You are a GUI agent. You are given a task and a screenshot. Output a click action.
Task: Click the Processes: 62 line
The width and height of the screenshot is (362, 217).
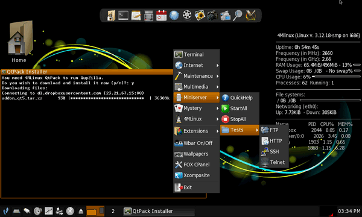[305, 83]
